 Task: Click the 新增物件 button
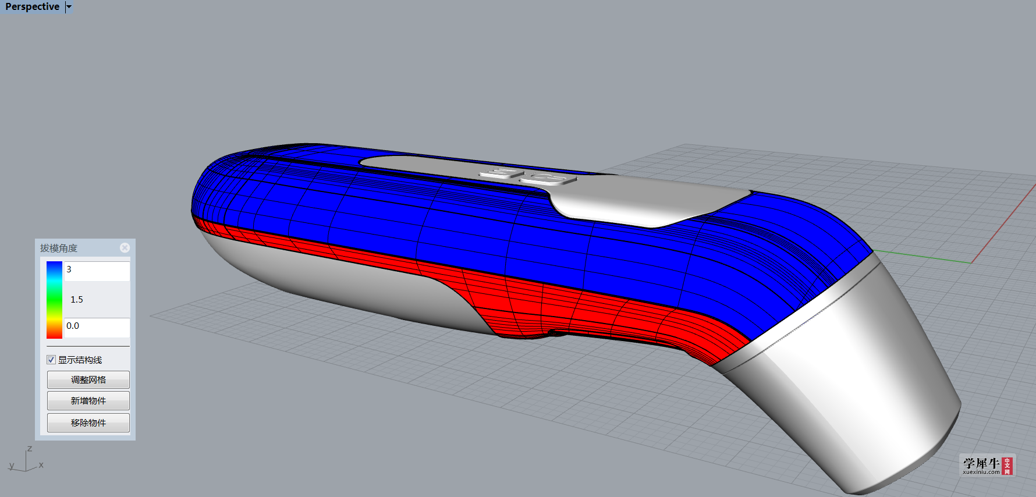[x=88, y=401]
